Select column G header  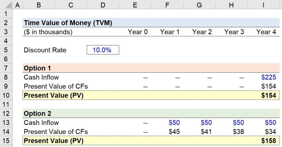[x=199, y=4]
